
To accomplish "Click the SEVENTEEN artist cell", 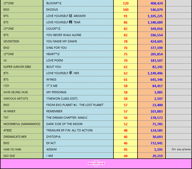I will click(22, 41).
